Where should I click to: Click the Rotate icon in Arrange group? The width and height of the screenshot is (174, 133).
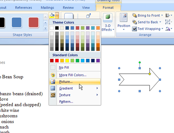[x=168, y=29]
